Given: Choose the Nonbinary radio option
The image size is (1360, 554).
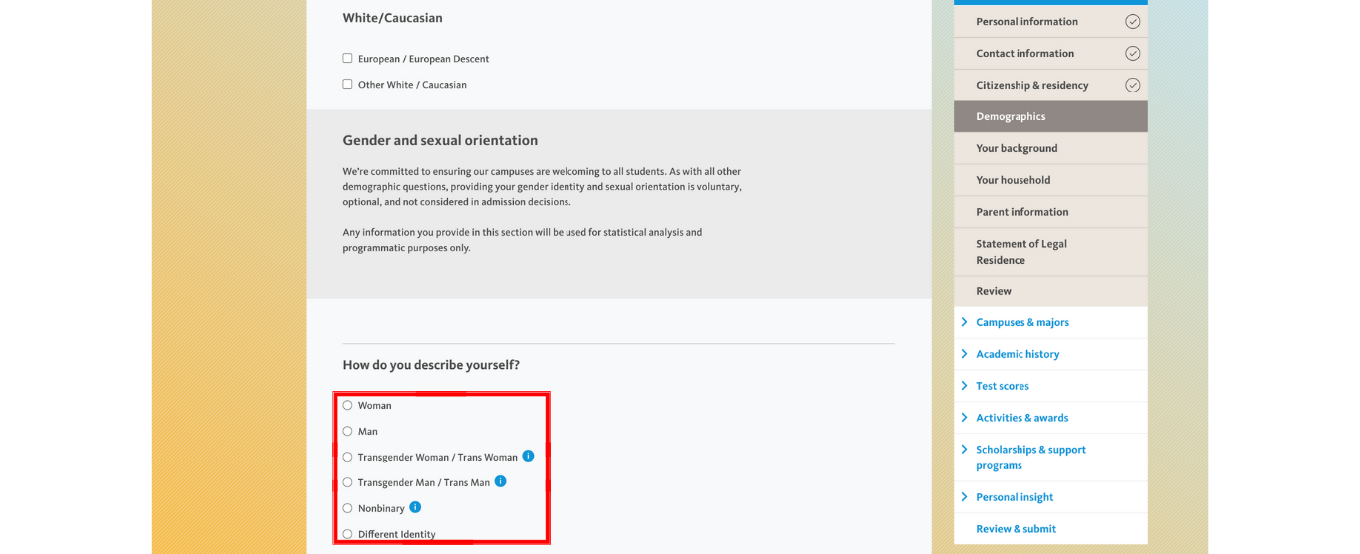Looking at the screenshot, I should coord(347,508).
